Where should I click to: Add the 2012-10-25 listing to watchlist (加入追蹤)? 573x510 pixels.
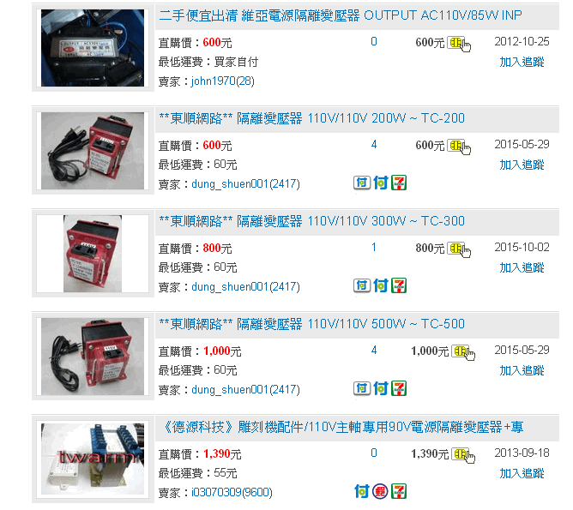(x=522, y=62)
